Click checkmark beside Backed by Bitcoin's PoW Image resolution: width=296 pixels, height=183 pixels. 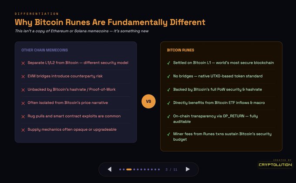[168, 90]
